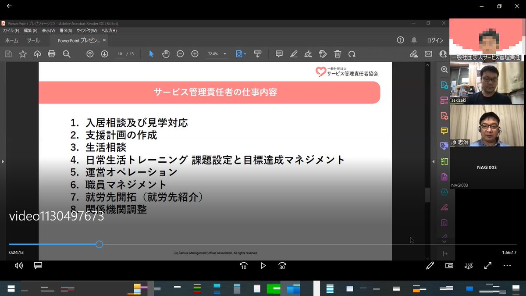Switch to the ツール tab
This screenshot has width=526, height=296.
tap(33, 39)
